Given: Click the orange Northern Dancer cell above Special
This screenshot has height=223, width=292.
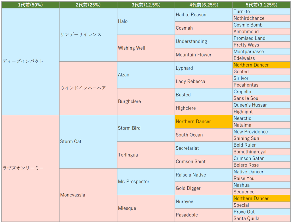Looking at the screenshot, I should click(x=262, y=198).
